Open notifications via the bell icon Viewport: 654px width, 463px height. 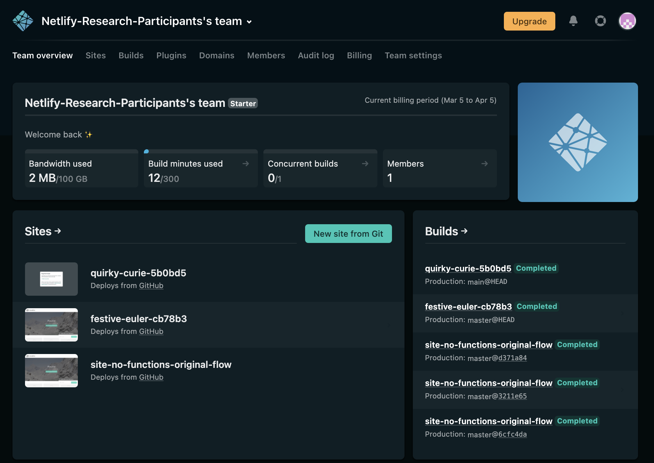coord(573,21)
